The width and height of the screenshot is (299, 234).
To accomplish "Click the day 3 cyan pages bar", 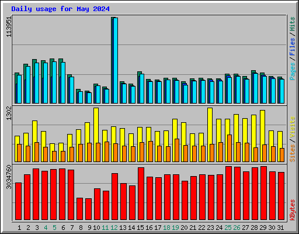I will pos(37,83).
